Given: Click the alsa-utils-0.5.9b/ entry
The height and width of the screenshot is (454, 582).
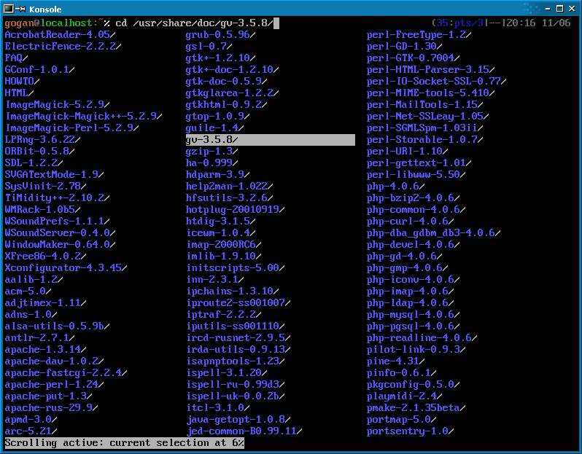Looking at the screenshot, I should 57,326.
